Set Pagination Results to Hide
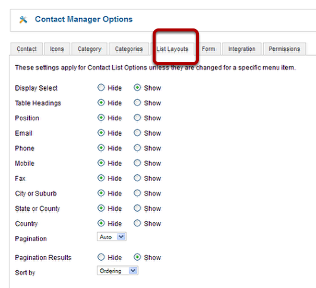Screen dimensions: 316x288 click(x=101, y=257)
